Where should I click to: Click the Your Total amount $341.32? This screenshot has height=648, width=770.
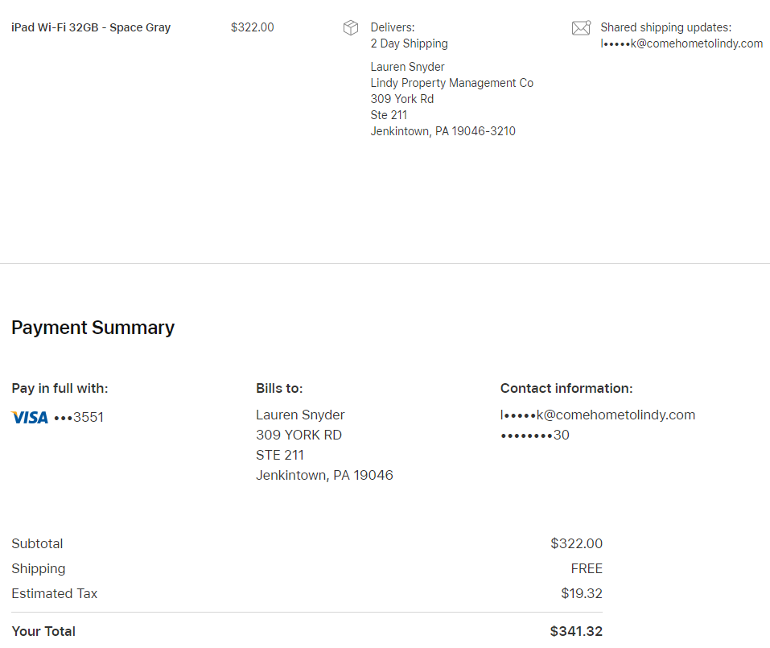[x=576, y=631]
